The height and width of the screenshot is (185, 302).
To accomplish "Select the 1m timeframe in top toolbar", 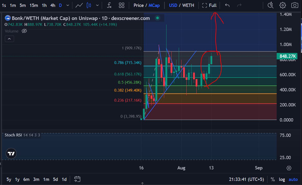I will 13,5.
